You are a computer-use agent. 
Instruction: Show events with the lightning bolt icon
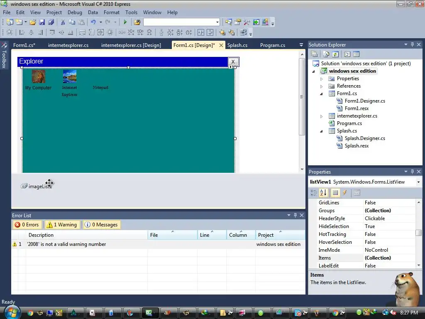(344, 193)
